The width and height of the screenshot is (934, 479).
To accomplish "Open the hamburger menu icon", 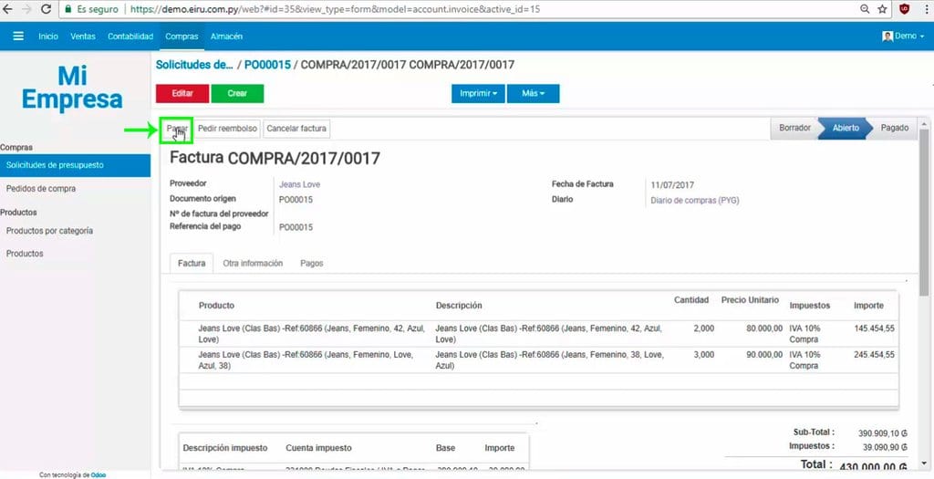I will (x=18, y=36).
